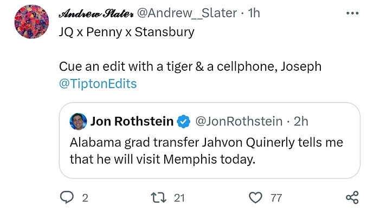Open quoted tweet about Jahvon Quinerly
Viewport: 374px width, 213px height.
point(209,141)
